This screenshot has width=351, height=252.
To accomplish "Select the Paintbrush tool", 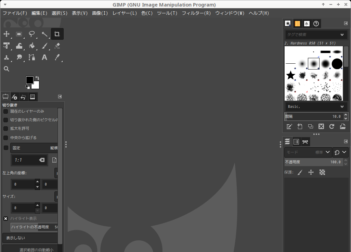I will pyautogui.click(x=44, y=46).
